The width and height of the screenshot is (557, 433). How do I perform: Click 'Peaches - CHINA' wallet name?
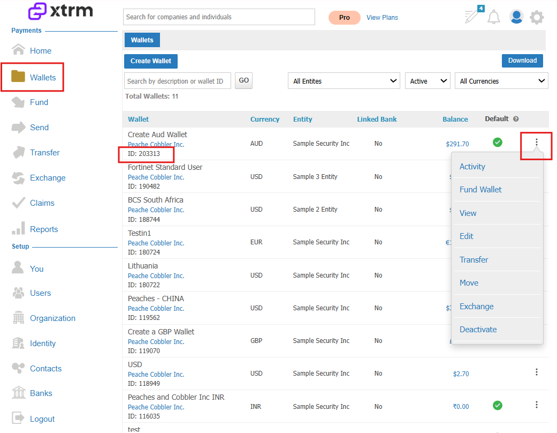(156, 298)
